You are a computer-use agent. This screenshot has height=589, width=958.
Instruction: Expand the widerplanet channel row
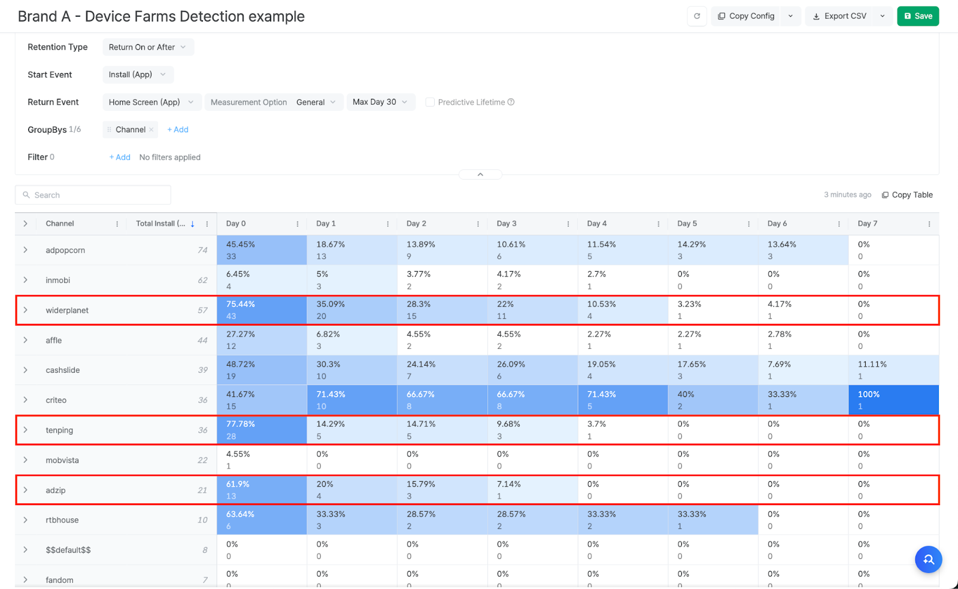point(25,310)
